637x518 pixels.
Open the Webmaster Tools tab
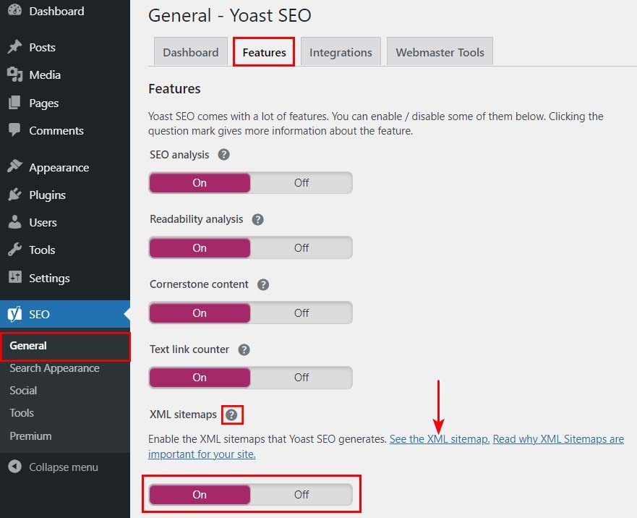click(440, 52)
